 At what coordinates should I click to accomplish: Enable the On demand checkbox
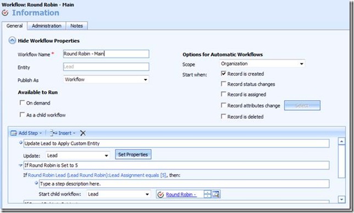pos(22,103)
